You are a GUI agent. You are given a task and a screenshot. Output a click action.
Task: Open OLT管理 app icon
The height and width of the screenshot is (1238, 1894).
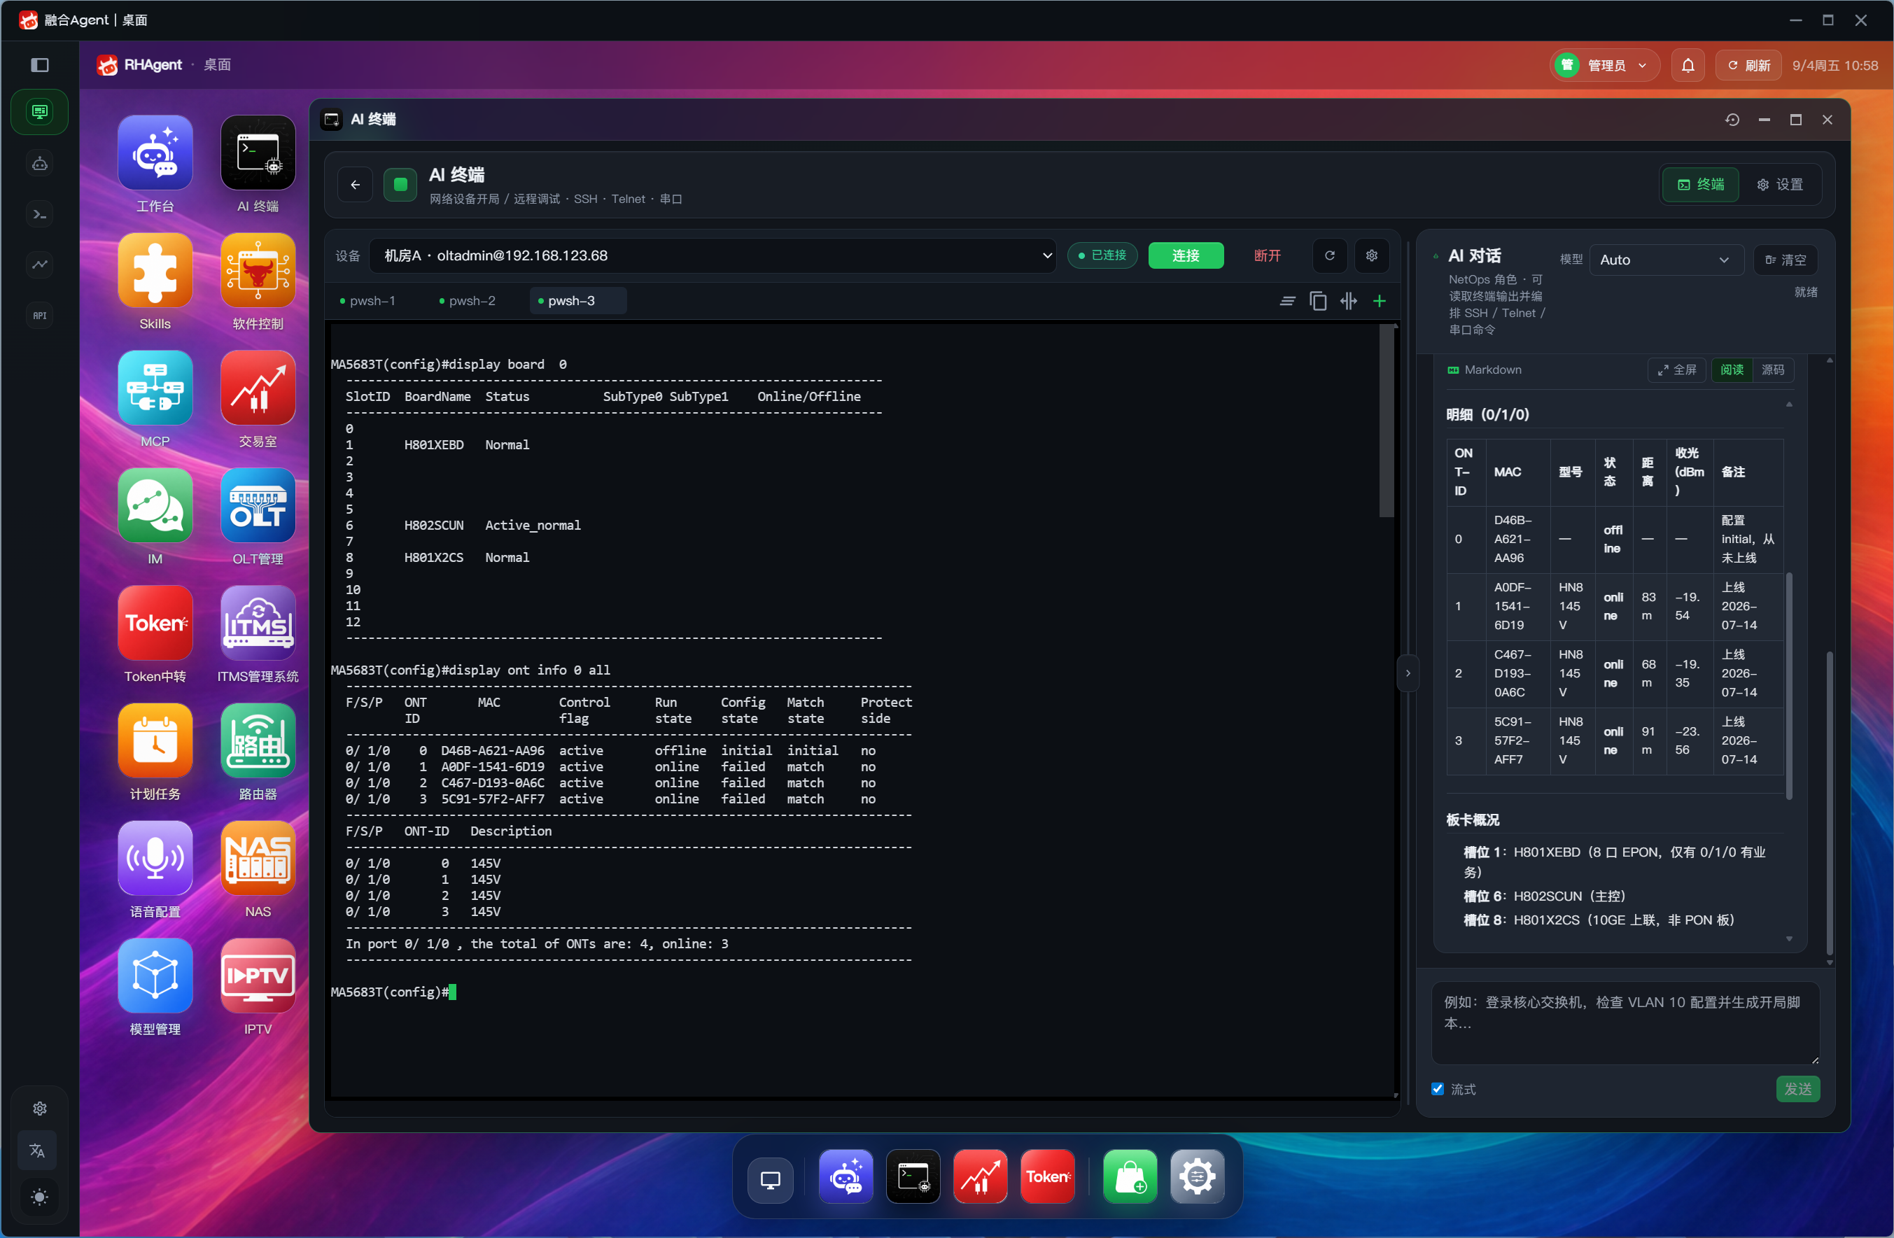(x=258, y=506)
